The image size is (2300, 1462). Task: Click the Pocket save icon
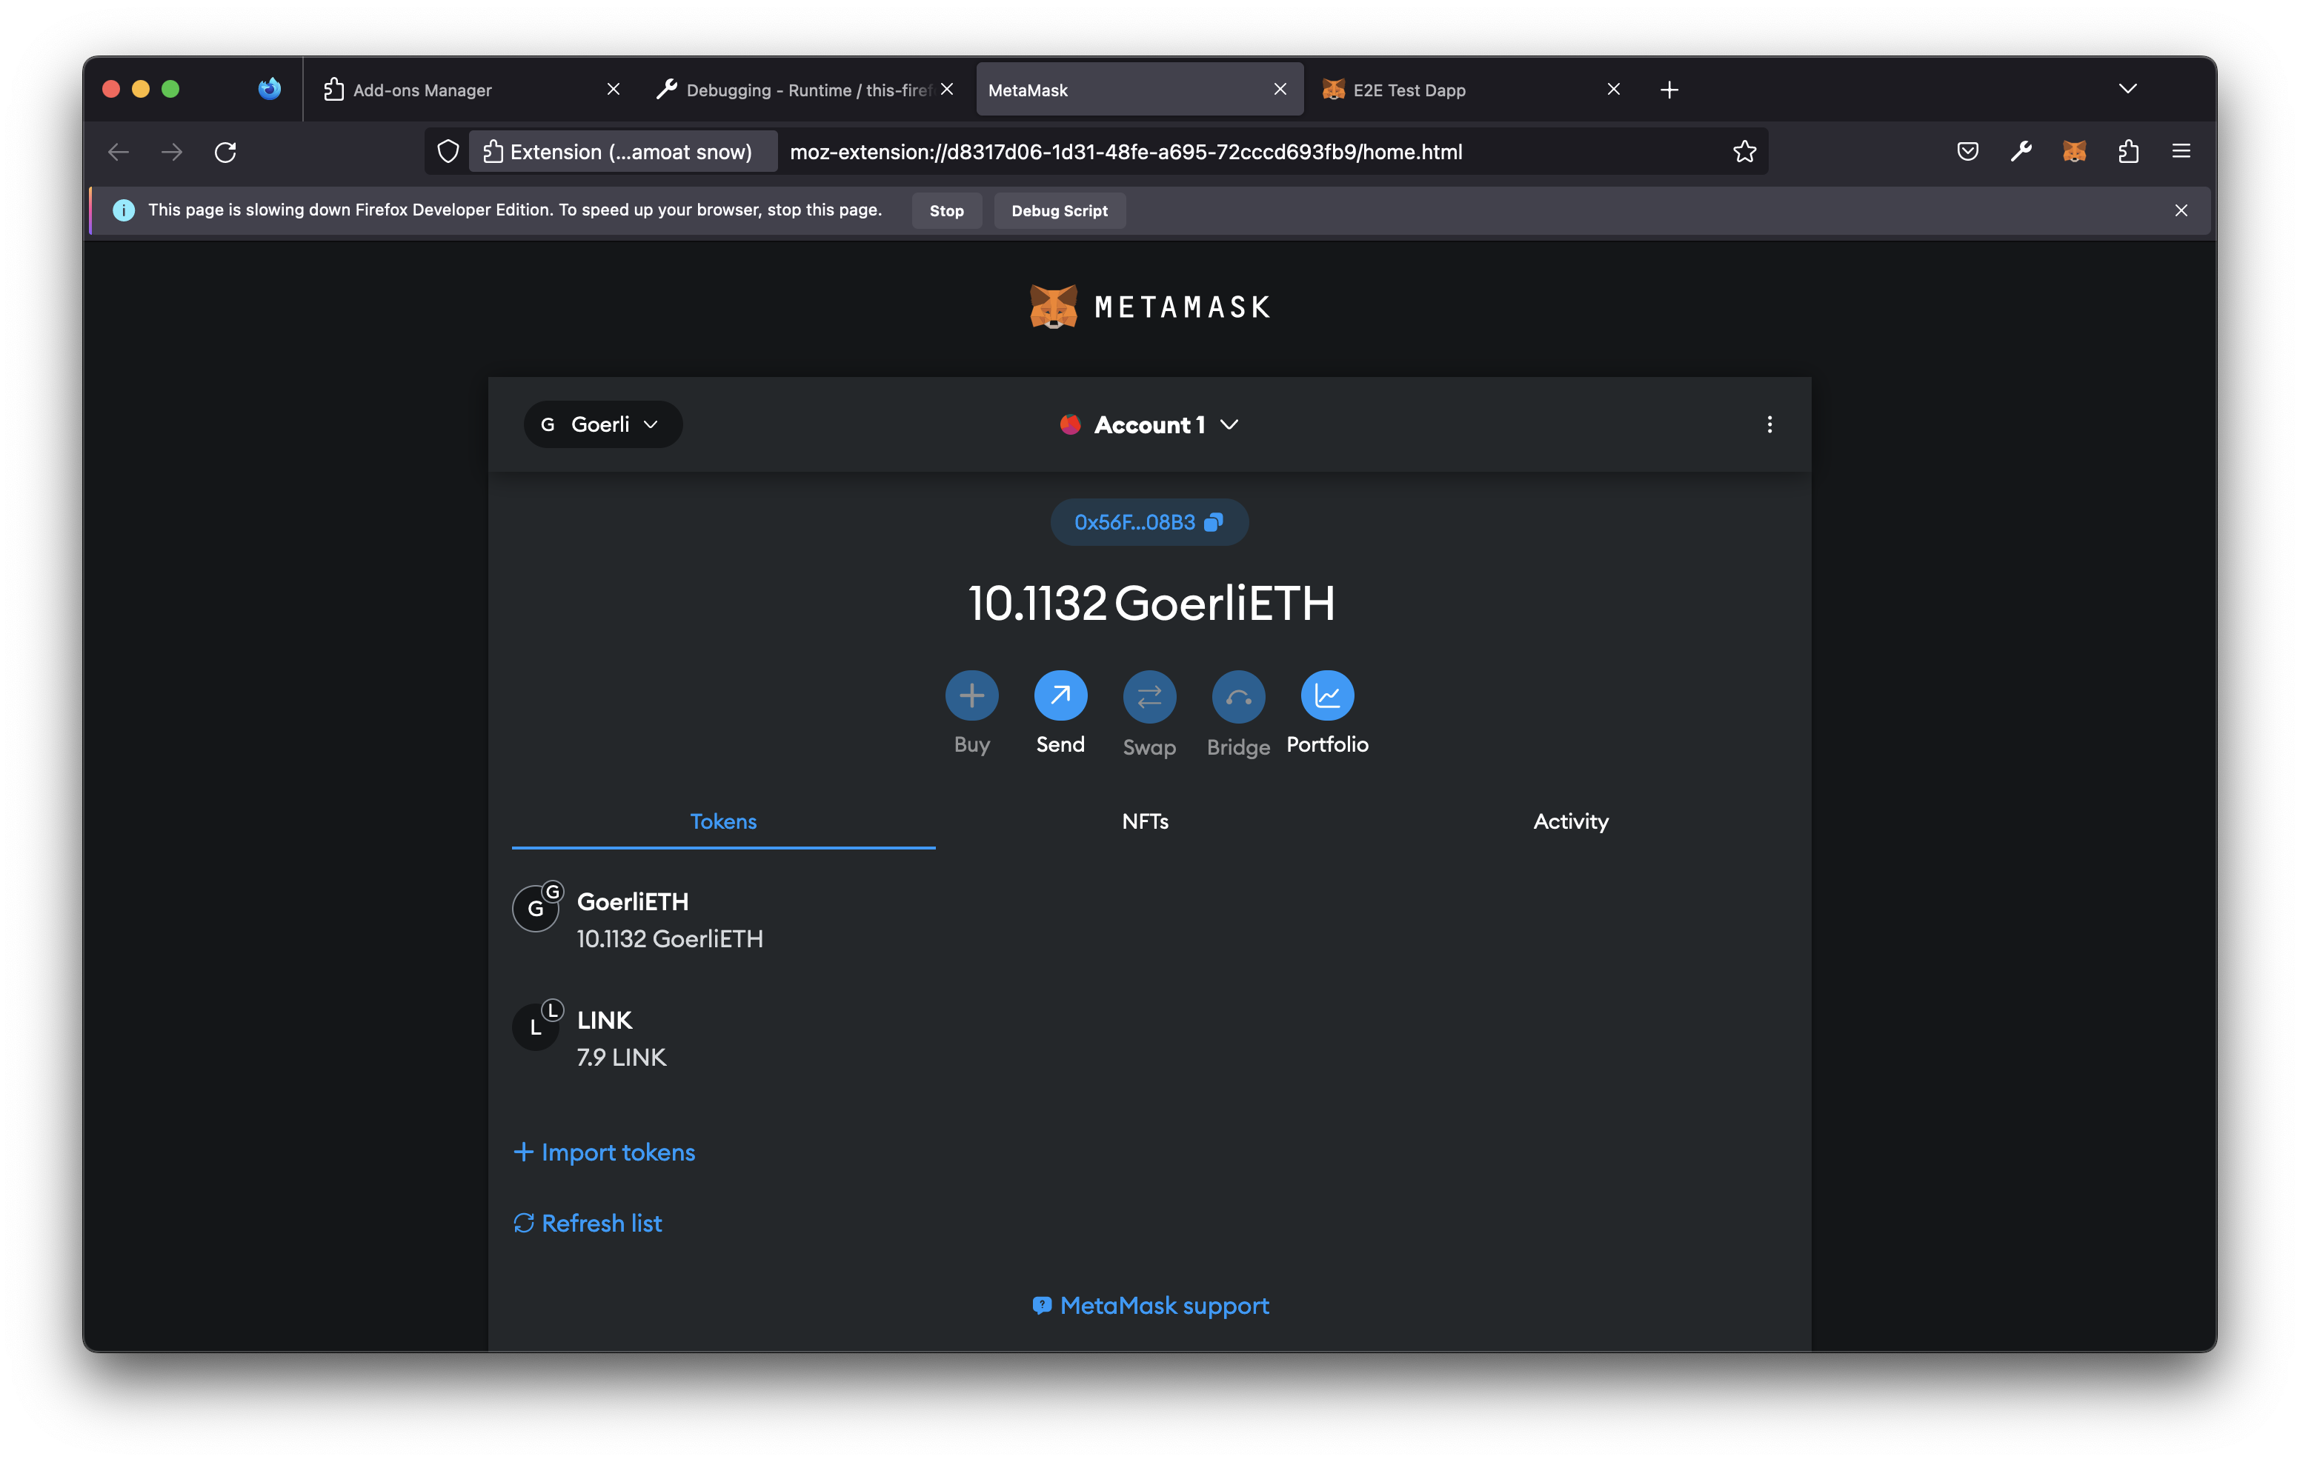click(1967, 151)
